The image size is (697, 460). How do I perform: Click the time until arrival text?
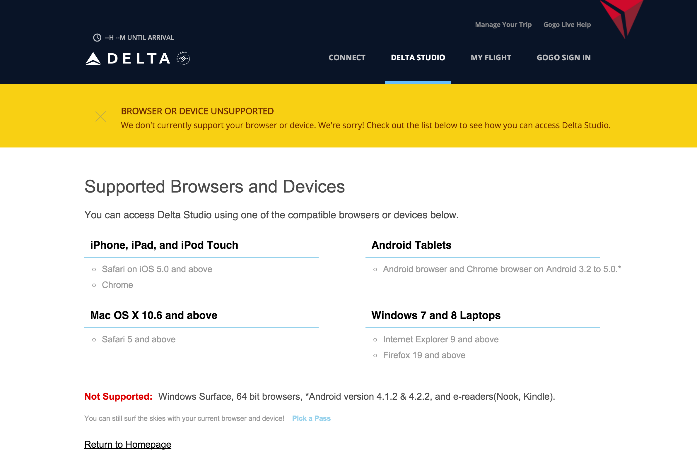tap(139, 37)
